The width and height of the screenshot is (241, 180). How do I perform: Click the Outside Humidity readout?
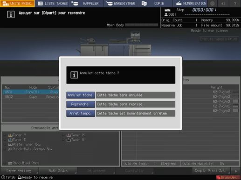coord(210,163)
